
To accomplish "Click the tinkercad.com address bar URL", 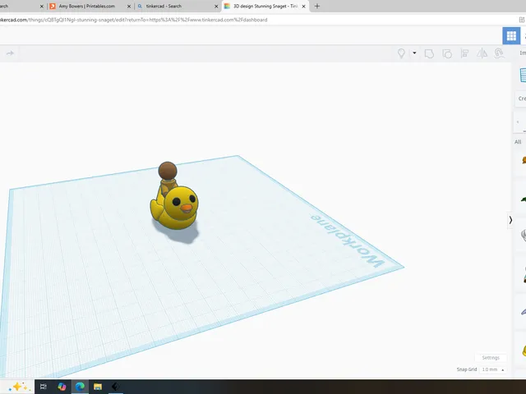I will coord(133,20).
